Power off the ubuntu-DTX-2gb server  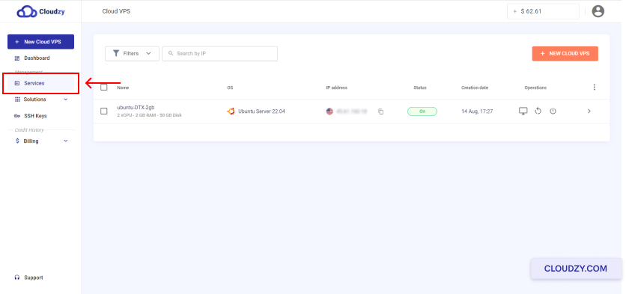click(553, 111)
